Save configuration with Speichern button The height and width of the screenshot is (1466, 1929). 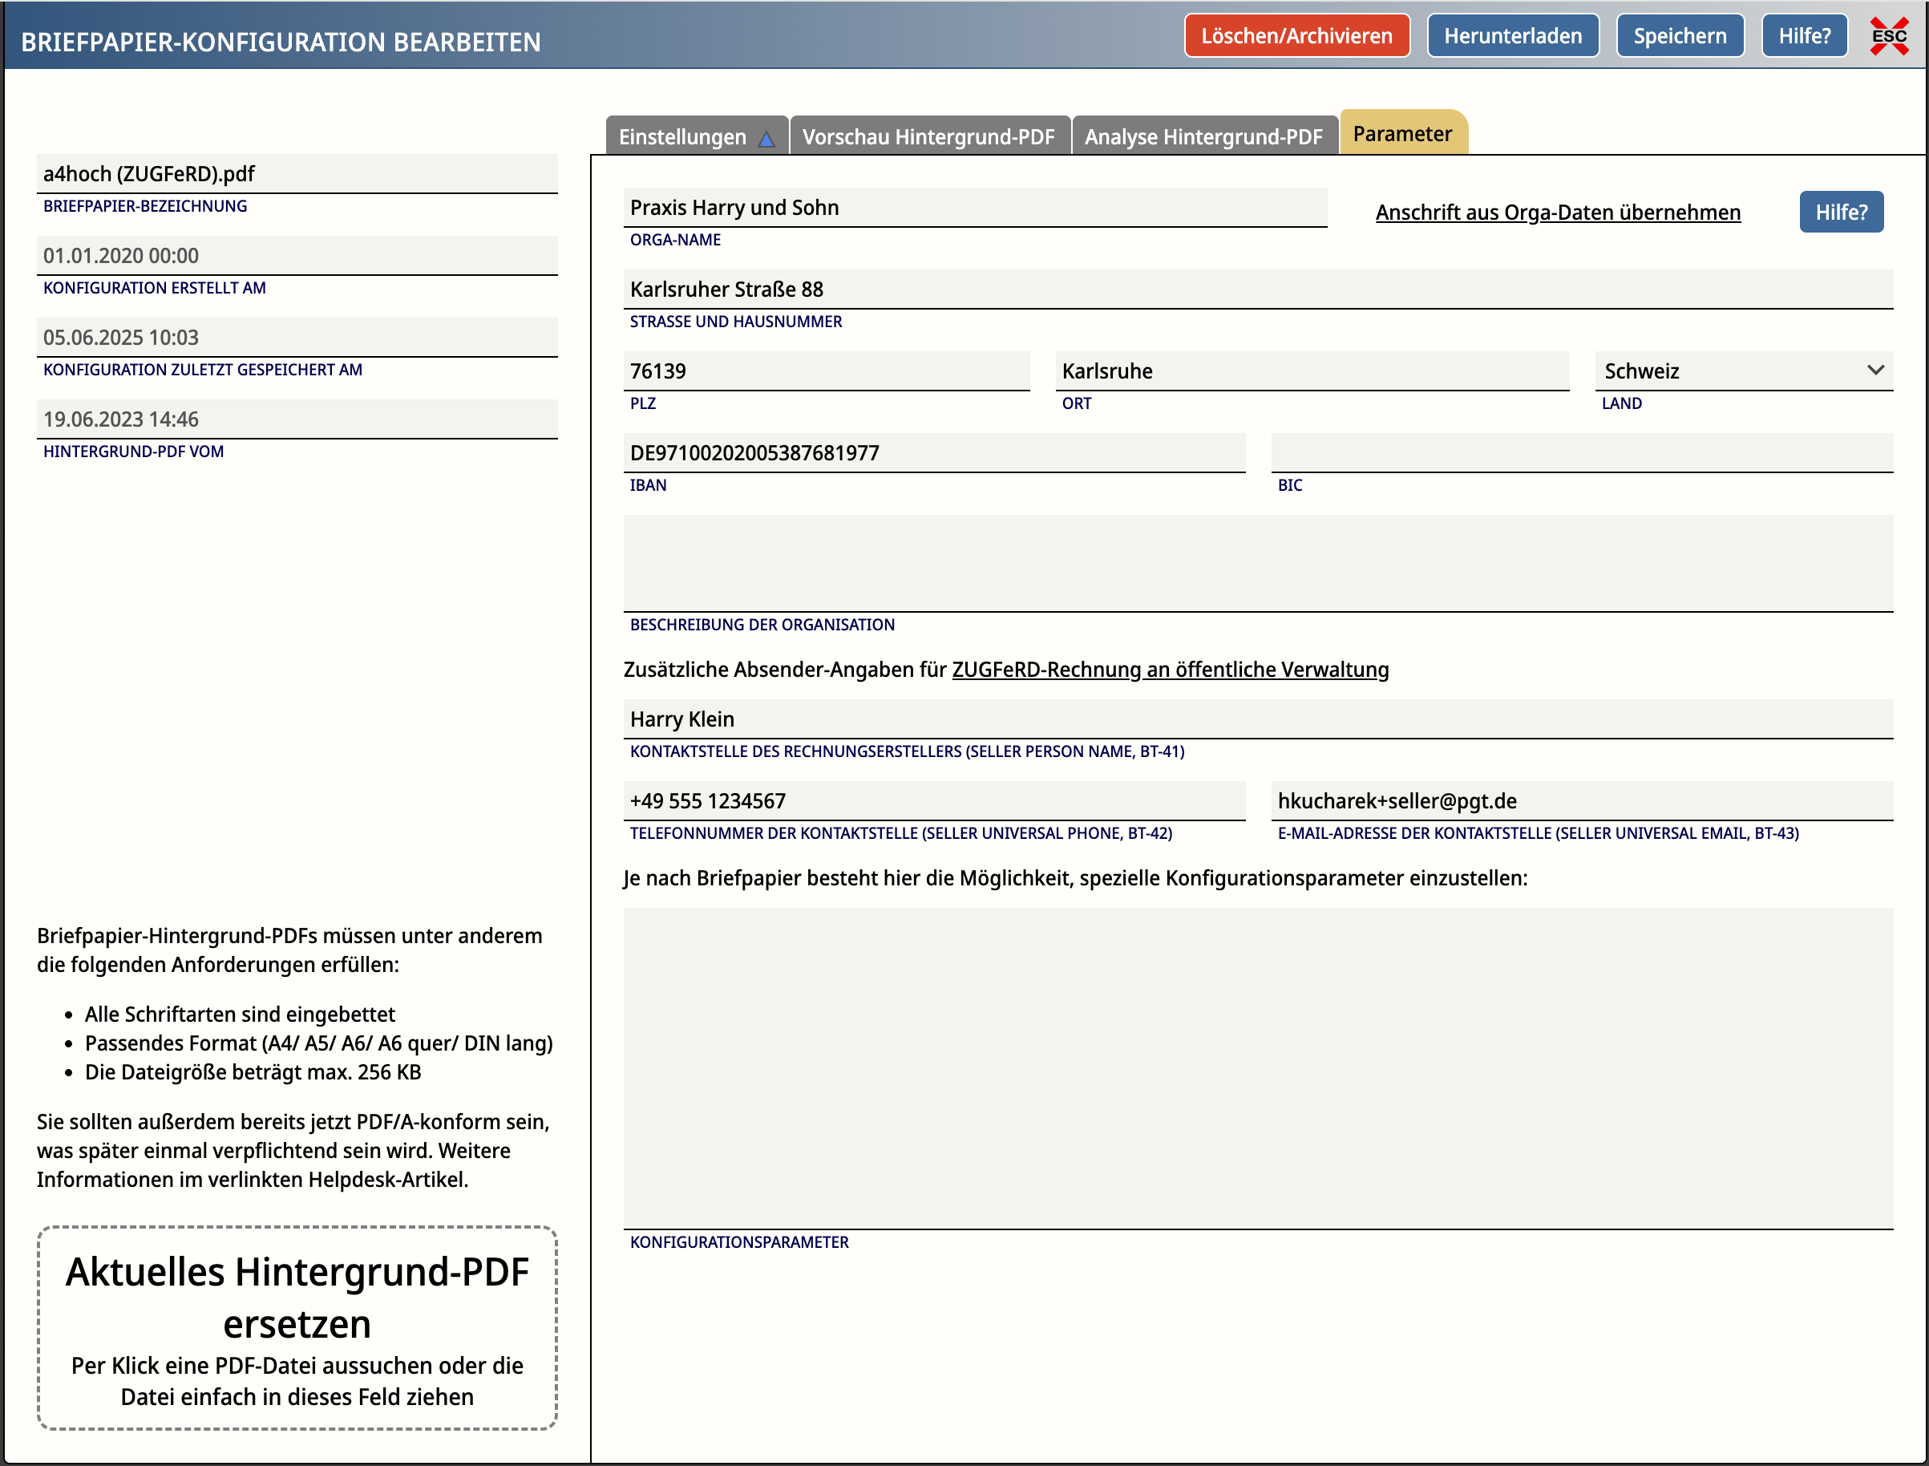(x=1680, y=36)
